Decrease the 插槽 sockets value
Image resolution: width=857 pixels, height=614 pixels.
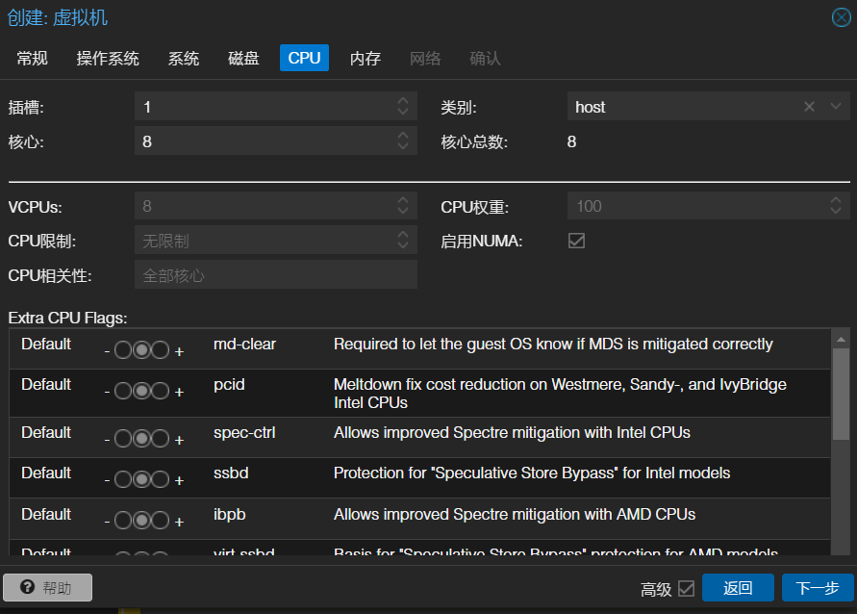[x=403, y=111]
